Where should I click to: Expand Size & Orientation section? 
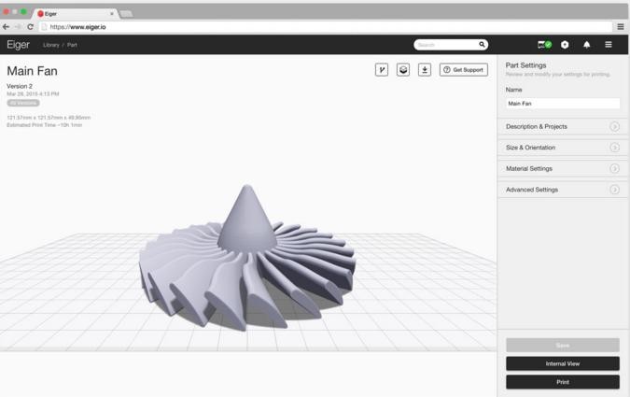coord(561,148)
